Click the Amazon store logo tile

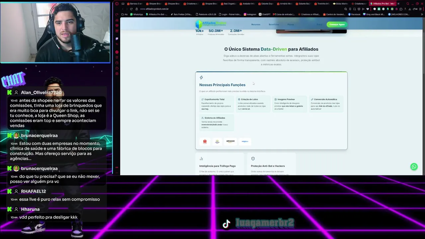[230, 141]
